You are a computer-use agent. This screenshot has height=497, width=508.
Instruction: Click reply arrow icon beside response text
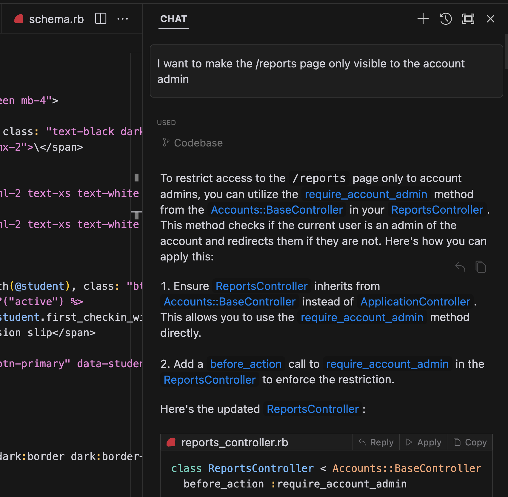(x=460, y=267)
